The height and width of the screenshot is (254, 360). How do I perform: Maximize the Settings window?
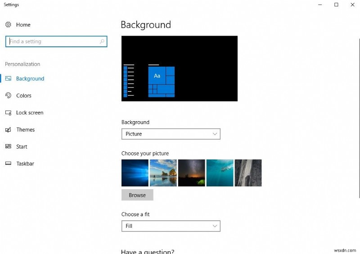(336, 5)
